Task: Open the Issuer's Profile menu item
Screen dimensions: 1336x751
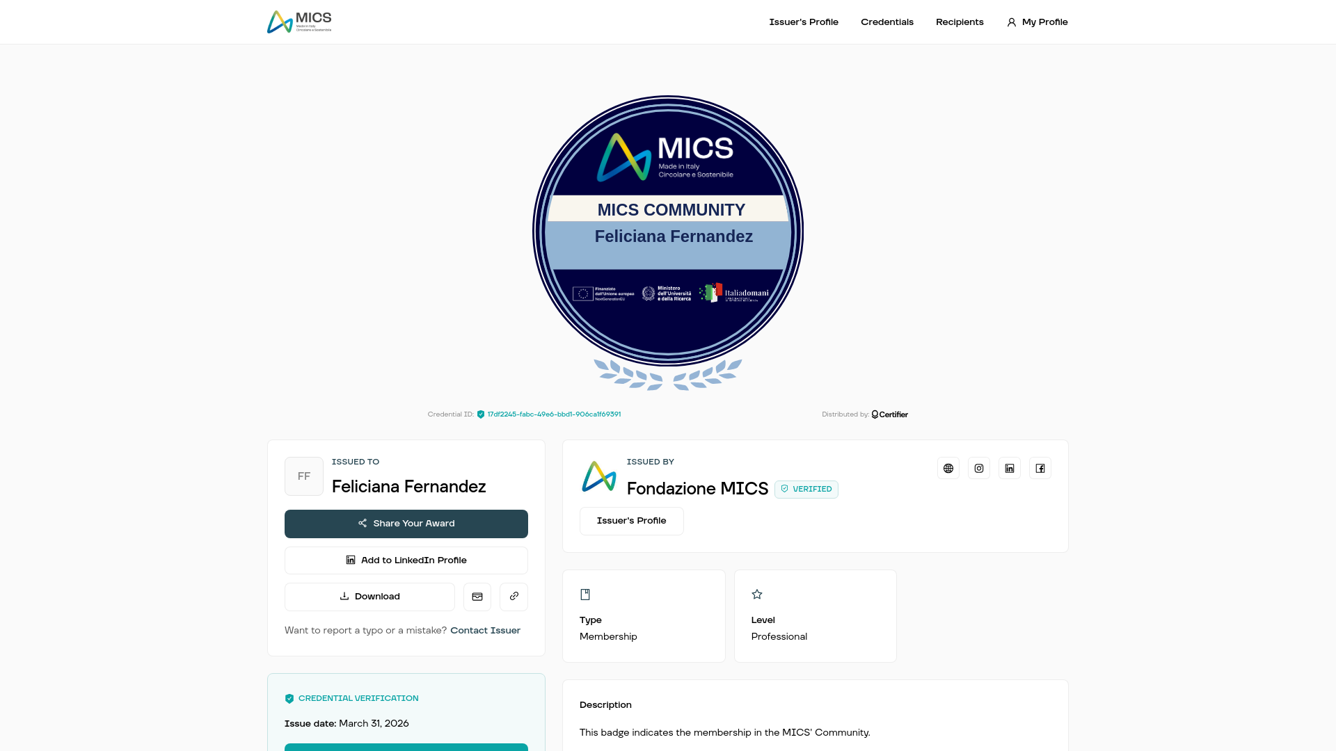Action: pyautogui.click(x=803, y=22)
